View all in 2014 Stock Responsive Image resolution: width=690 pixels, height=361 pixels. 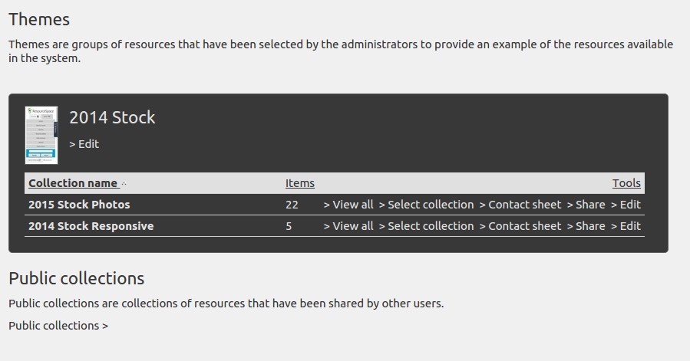pyautogui.click(x=348, y=226)
